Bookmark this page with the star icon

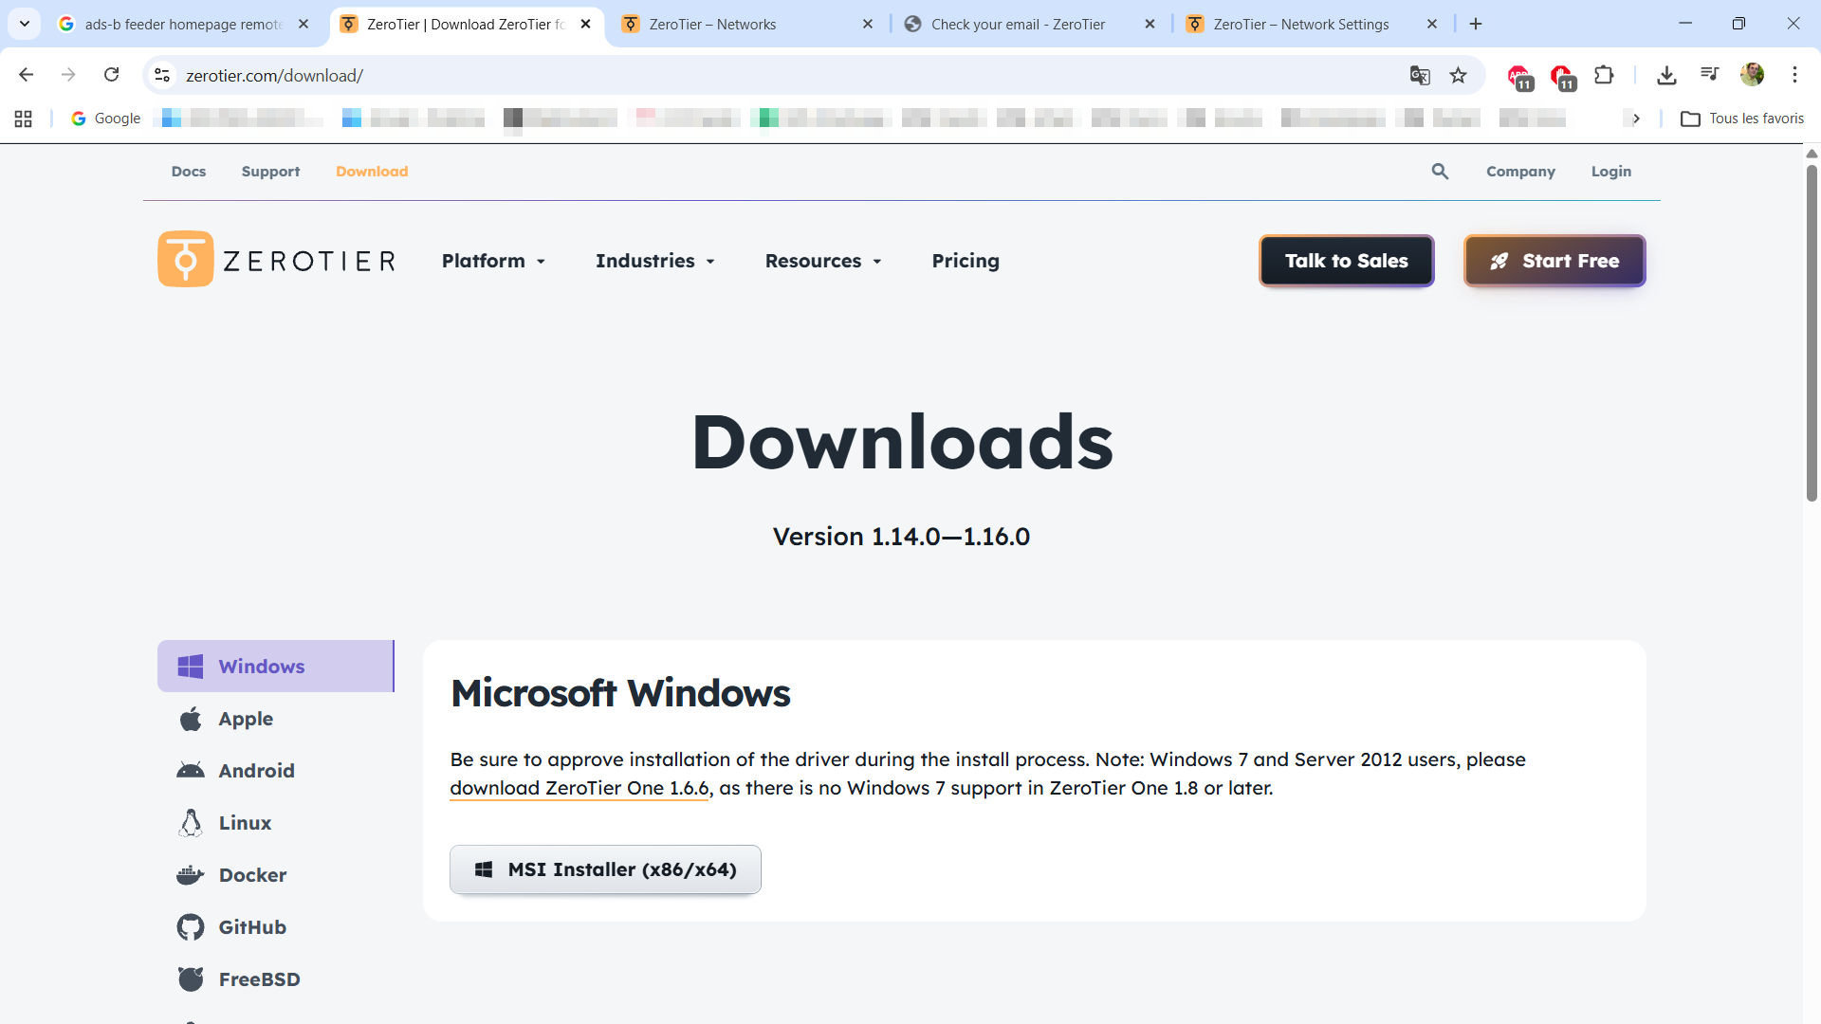[x=1458, y=75]
